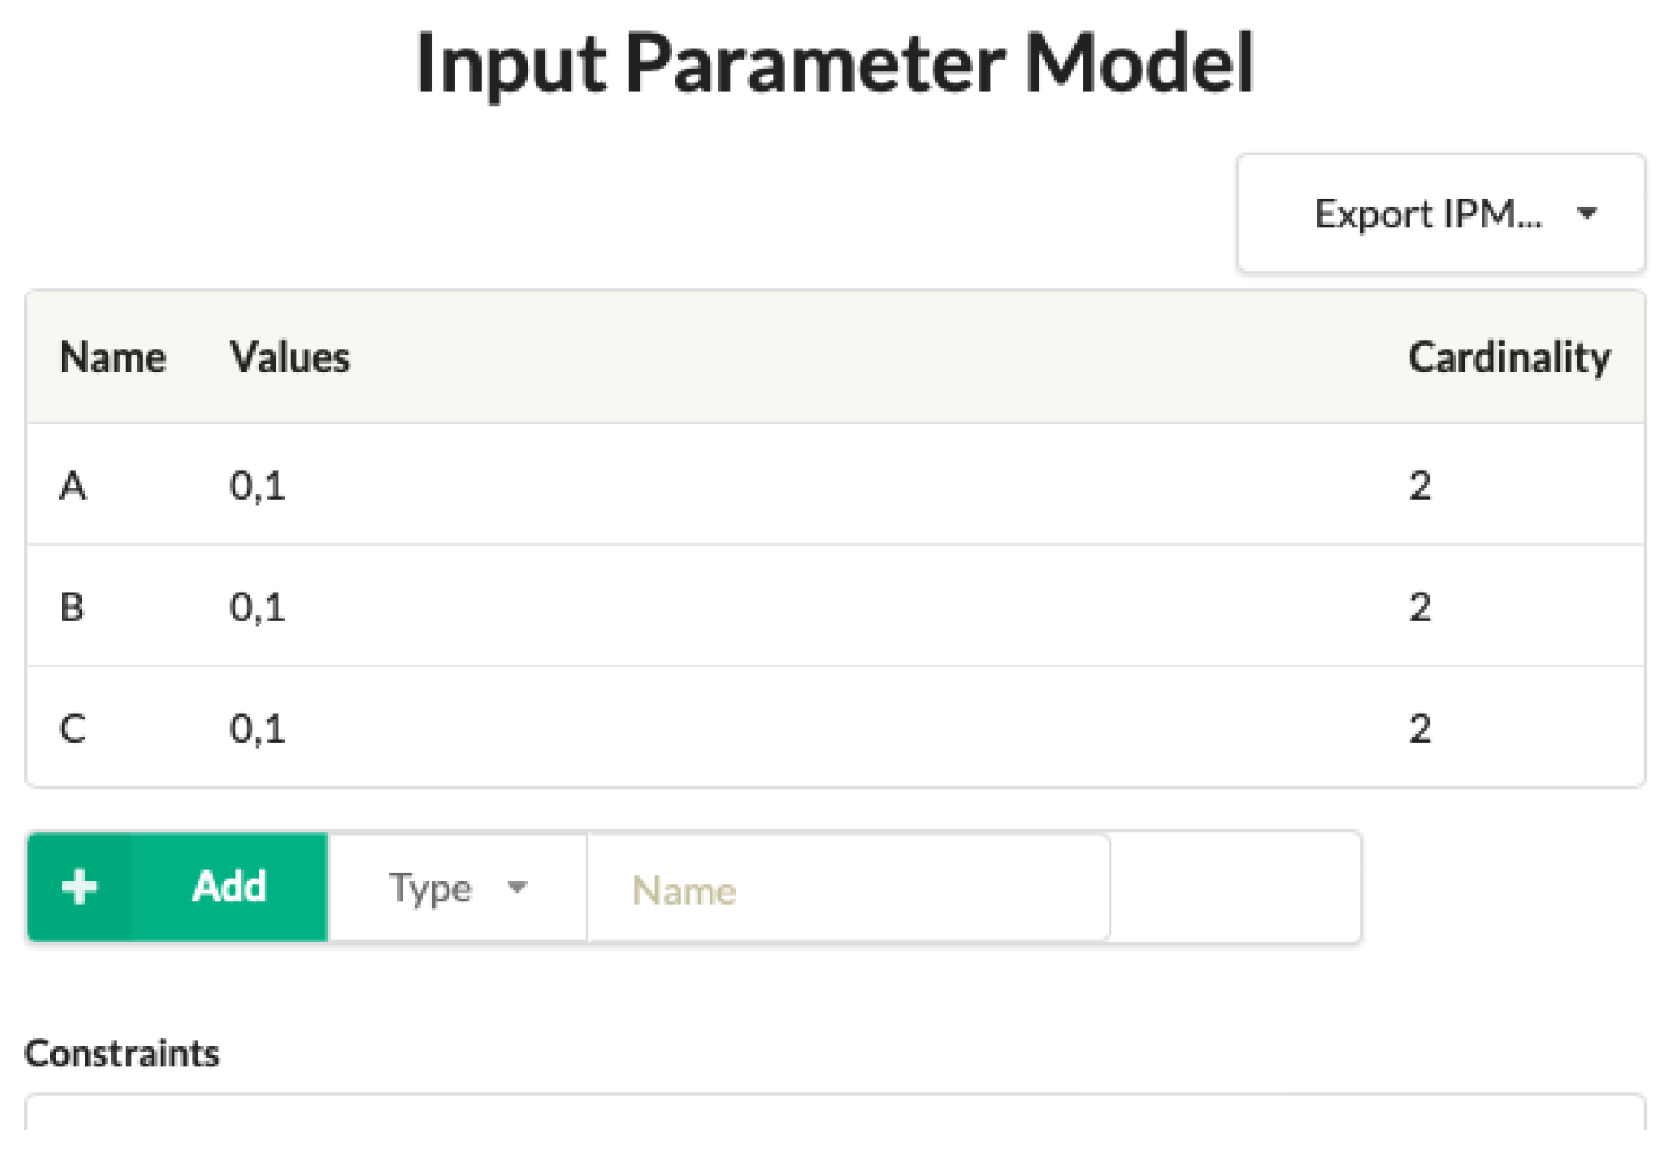Click the Export IPM caret arrow
The image size is (1671, 1173).
[x=1587, y=213]
